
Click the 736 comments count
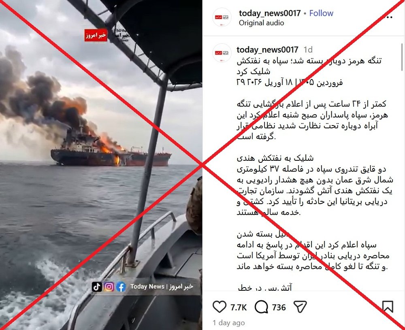tap(279, 307)
